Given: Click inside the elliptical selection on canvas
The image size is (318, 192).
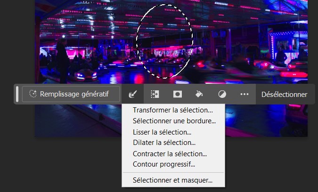Looking at the screenshot, I should (x=164, y=41).
